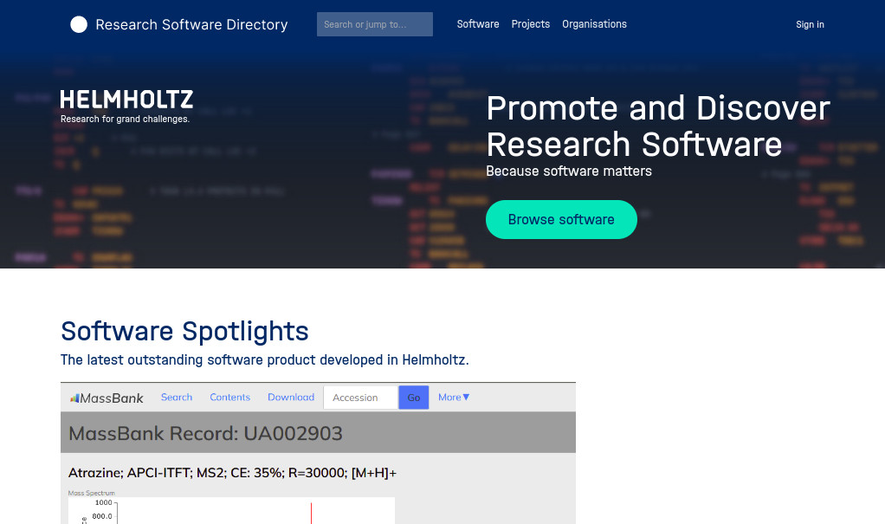
Task: Click the Sign in link
Action: click(x=810, y=24)
